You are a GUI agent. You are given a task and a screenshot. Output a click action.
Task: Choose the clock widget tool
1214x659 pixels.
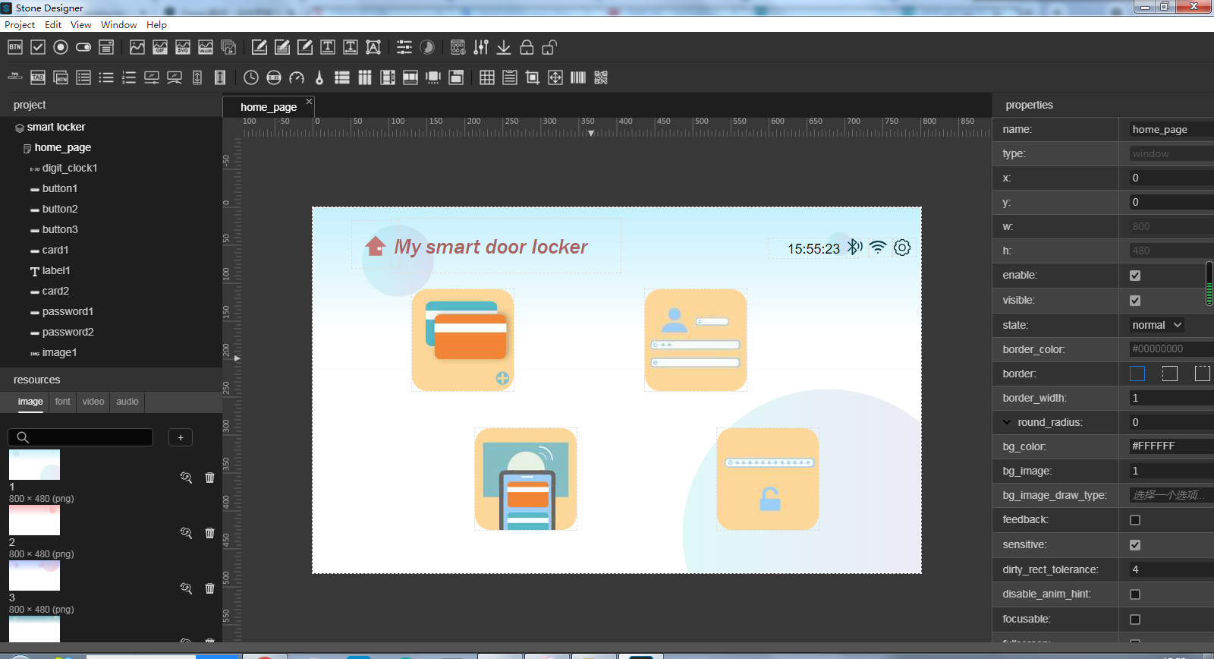click(251, 77)
